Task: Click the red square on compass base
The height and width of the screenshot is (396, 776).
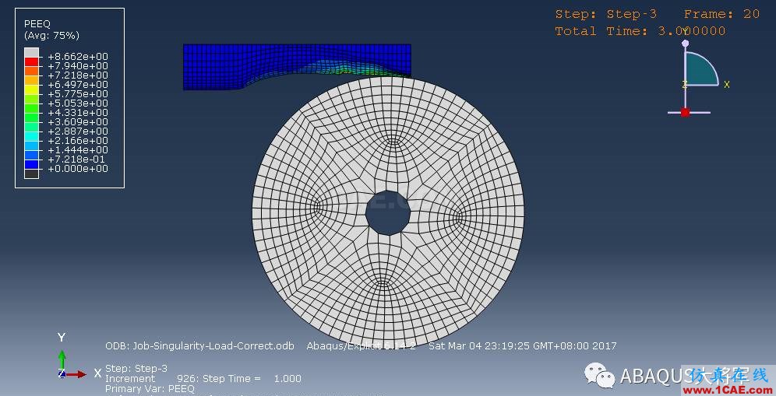Action: tap(685, 112)
